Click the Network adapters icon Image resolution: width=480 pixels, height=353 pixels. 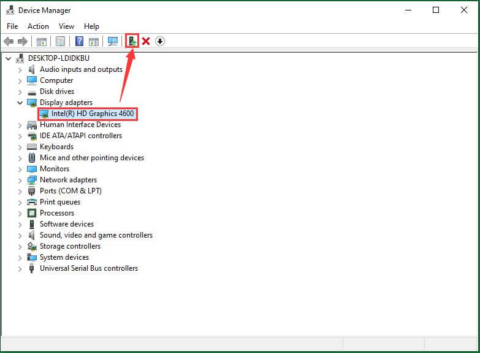pyautogui.click(x=32, y=180)
